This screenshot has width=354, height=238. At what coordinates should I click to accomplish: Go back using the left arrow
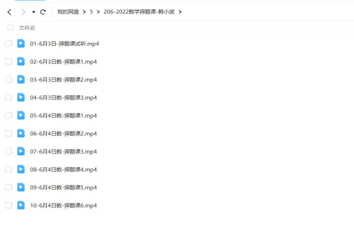9,12
